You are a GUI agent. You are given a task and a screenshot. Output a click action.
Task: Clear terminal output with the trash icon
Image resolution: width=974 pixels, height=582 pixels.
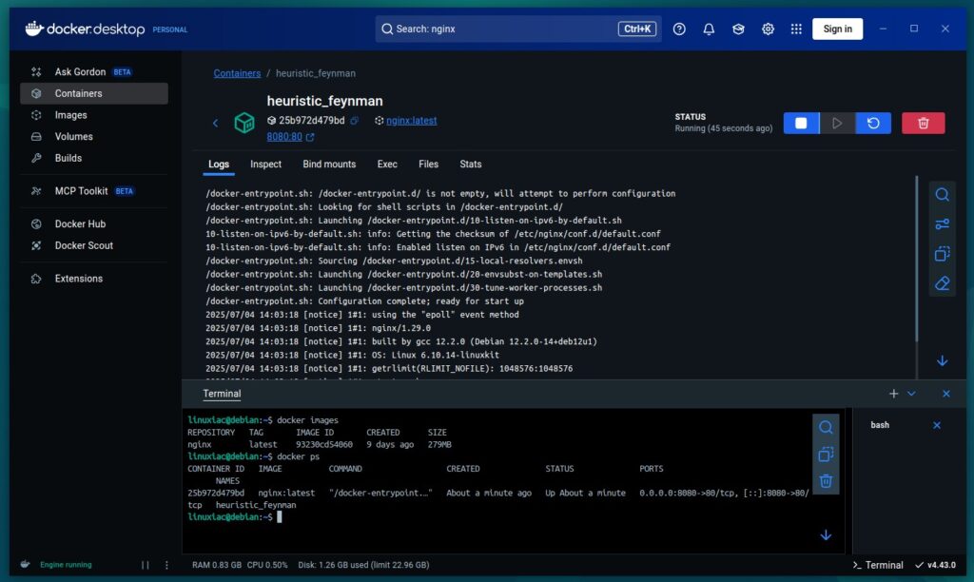(826, 480)
